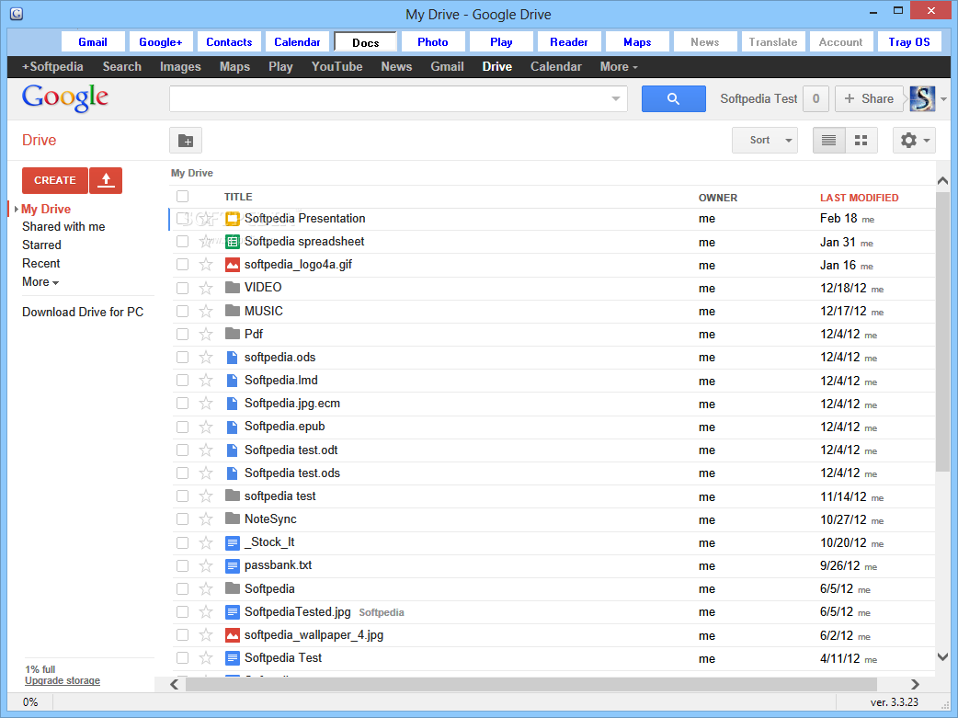Check the Softpedia test.odt checkbox
958x718 pixels.
183,450
